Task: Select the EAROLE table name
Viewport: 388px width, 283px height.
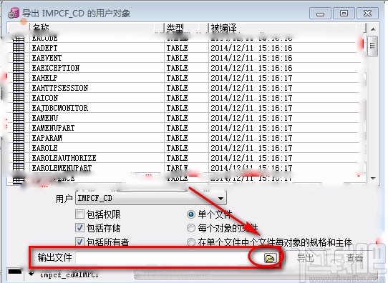Action: [45, 148]
